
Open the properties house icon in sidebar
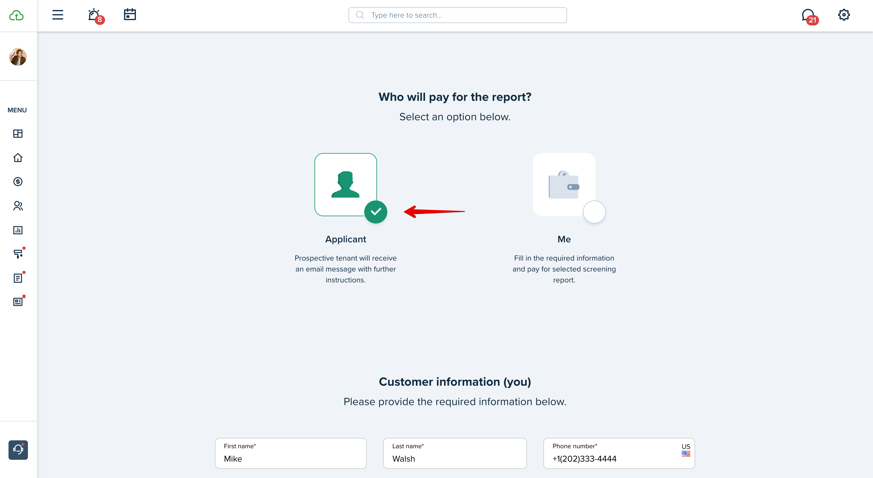pos(18,158)
